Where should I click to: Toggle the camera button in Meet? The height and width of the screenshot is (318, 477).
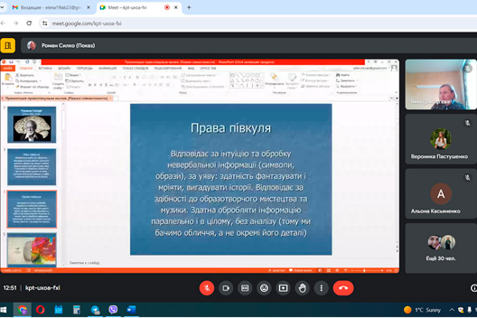coord(226,288)
